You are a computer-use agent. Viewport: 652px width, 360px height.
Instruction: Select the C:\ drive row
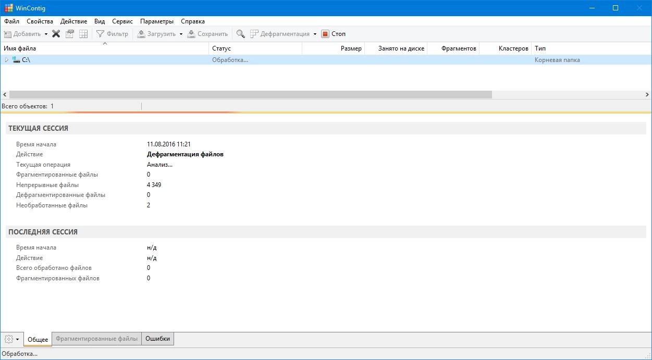click(x=326, y=60)
